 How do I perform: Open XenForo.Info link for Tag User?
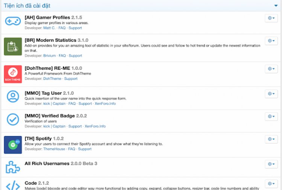point(105,103)
